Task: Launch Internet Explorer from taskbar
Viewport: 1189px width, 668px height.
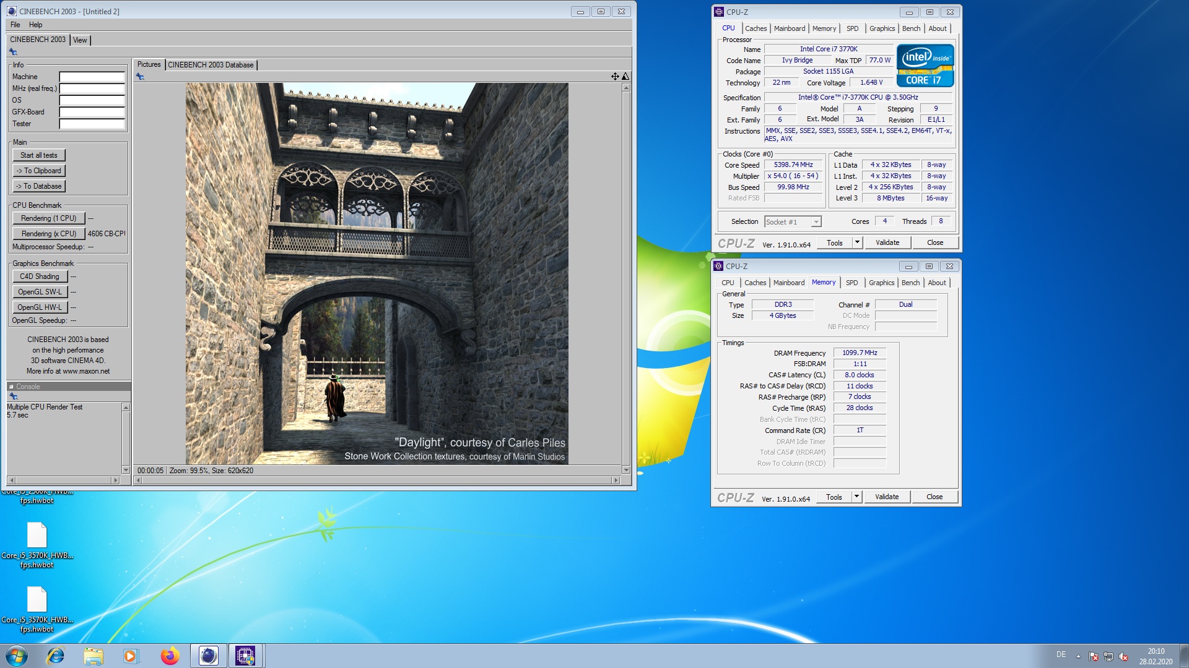Action: click(56, 656)
